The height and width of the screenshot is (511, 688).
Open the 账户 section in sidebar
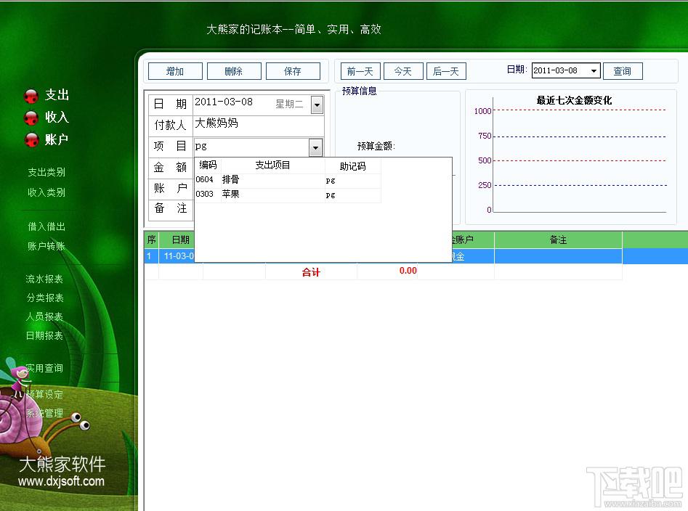(57, 139)
